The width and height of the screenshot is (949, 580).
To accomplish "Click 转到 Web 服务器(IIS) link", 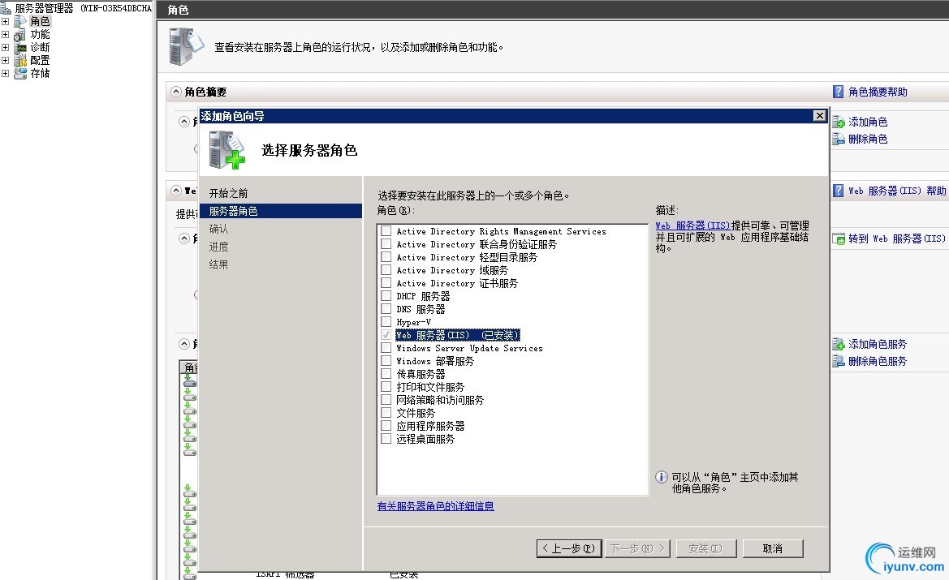I will pyautogui.click(x=897, y=238).
